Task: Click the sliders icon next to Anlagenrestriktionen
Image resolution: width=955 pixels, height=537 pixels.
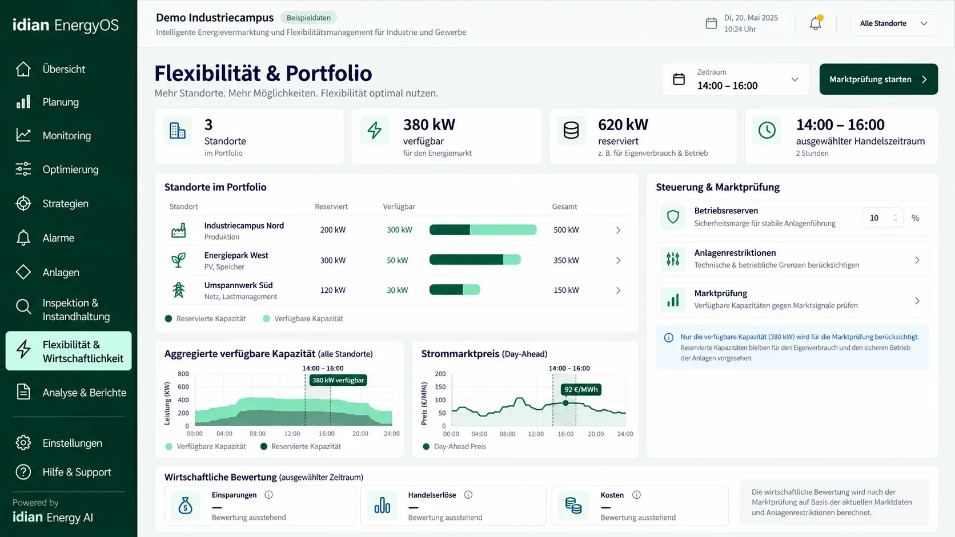Action: pos(673,259)
